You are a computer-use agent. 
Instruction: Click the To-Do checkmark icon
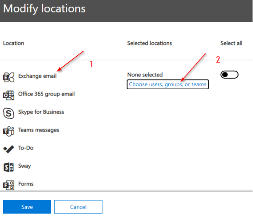(x=9, y=149)
